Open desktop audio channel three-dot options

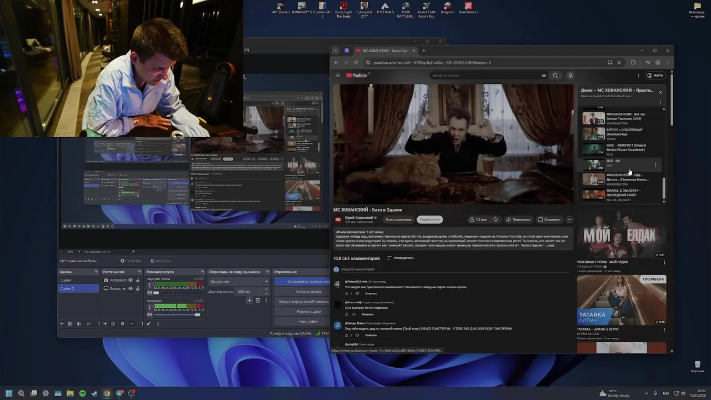(149, 286)
